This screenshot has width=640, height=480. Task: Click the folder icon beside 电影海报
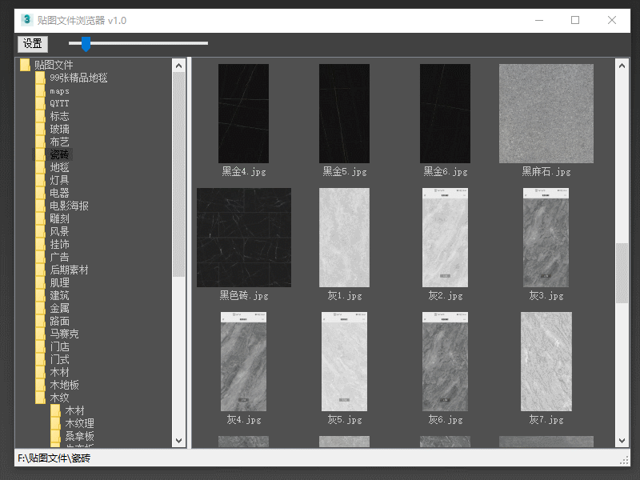coord(41,206)
